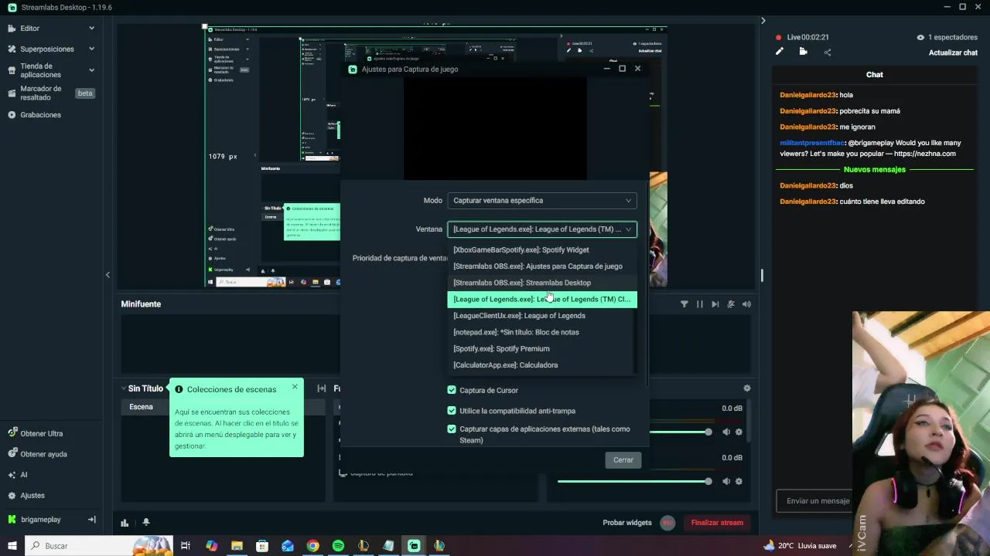Image resolution: width=990 pixels, height=556 pixels.
Task: Click the share icon in the chat header
Action: (828, 53)
